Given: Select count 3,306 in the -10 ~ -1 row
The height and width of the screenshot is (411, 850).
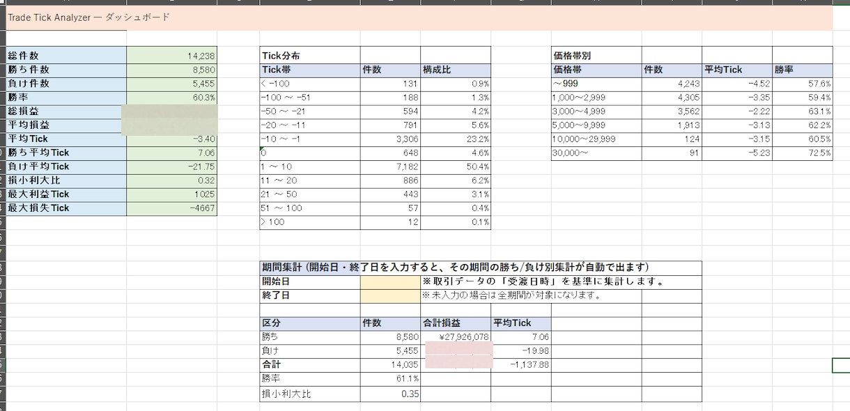Looking at the screenshot, I should [390, 139].
